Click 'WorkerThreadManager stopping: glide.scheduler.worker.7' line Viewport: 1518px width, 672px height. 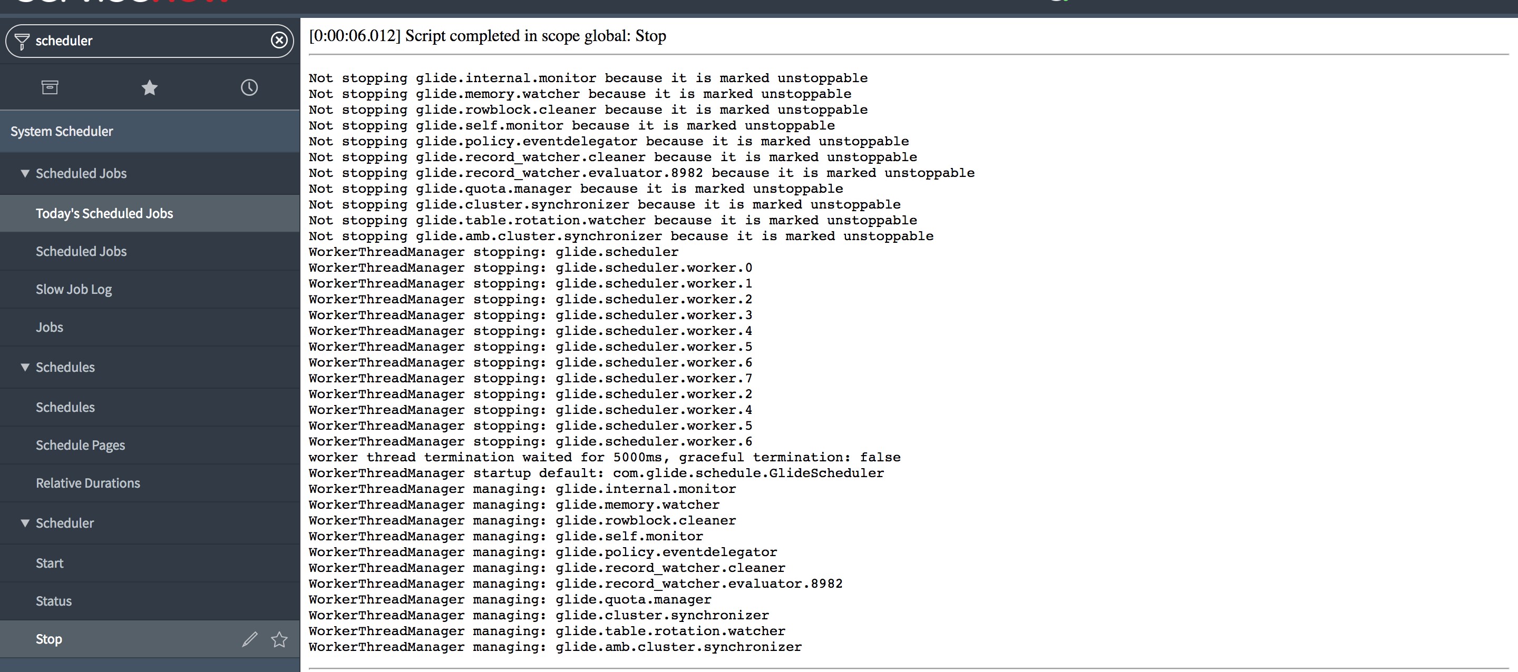530,378
